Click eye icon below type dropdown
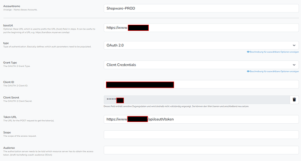This screenshot has width=301, height=161. tap(248, 52)
